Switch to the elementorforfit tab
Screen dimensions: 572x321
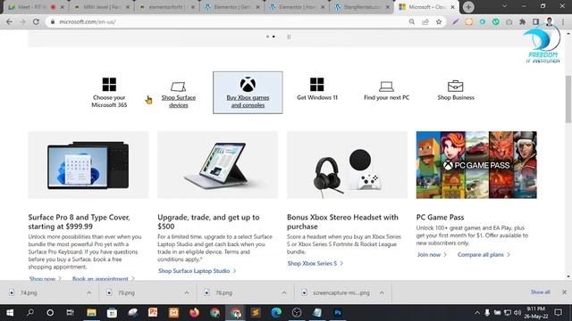(x=166, y=7)
